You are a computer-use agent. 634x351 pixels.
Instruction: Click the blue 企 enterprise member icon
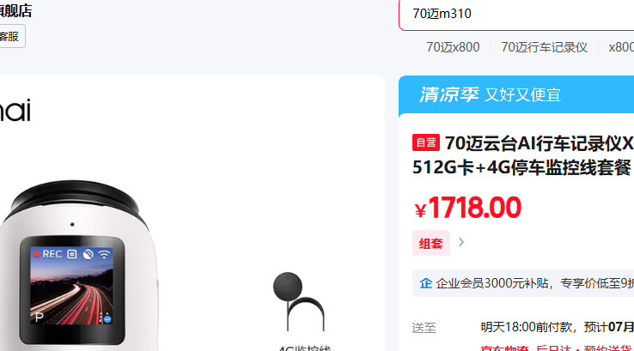[426, 283]
